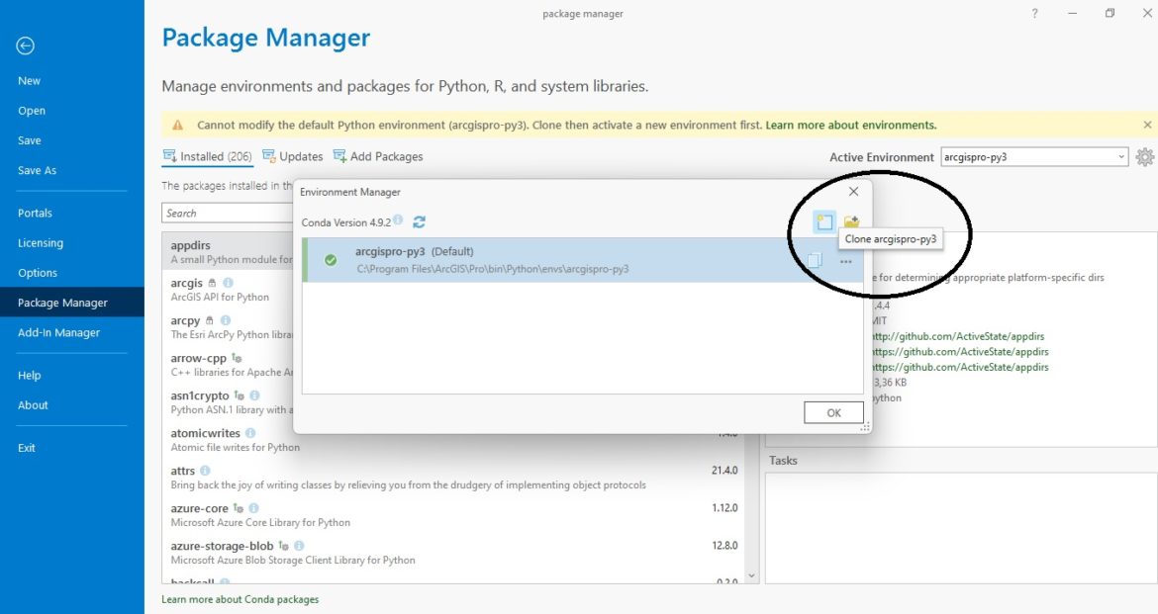This screenshot has height=614, width=1158.
Task: Grab the Environment Manager resize grip
Action: click(x=866, y=426)
